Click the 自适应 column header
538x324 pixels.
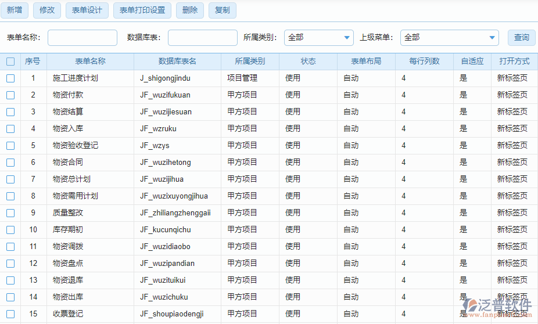pyautogui.click(x=472, y=62)
